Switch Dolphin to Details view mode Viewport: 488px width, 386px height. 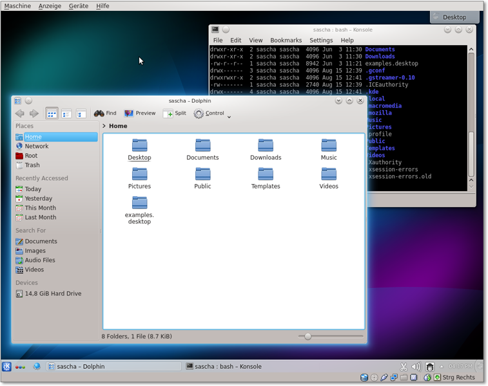(x=66, y=113)
